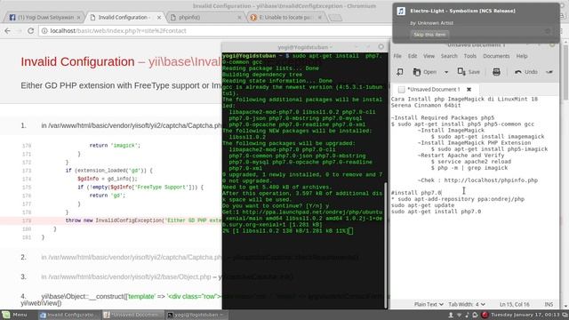Click the terminal icon in taskbar entry
This screenshot has height=320, width=569.
click(170, 315)
